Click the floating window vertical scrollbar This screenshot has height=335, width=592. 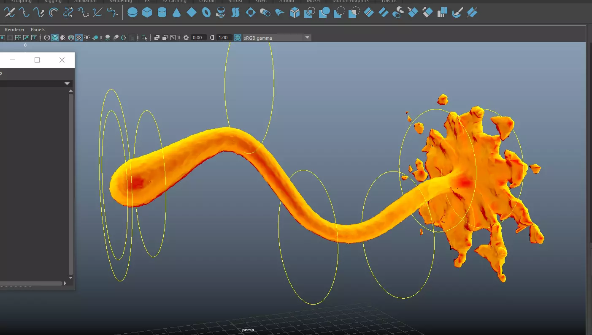click(x=71, y=184)
